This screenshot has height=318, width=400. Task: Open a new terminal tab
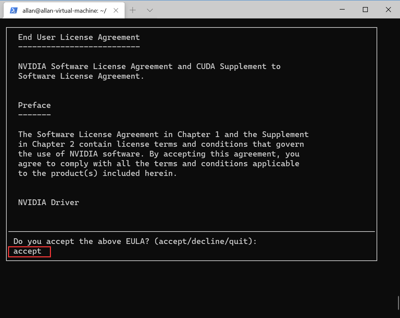coord(133,10)
